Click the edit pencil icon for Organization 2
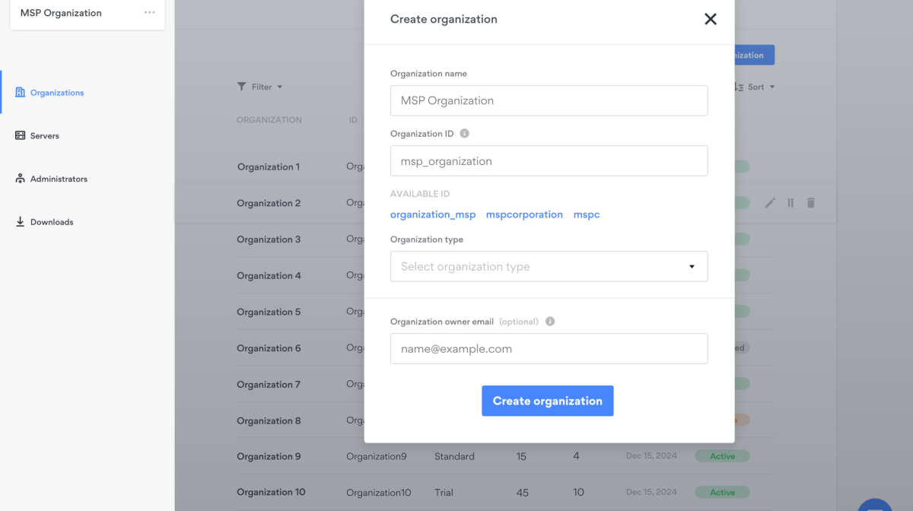This screenshot has height=511, width=913. tap(770, 203)
